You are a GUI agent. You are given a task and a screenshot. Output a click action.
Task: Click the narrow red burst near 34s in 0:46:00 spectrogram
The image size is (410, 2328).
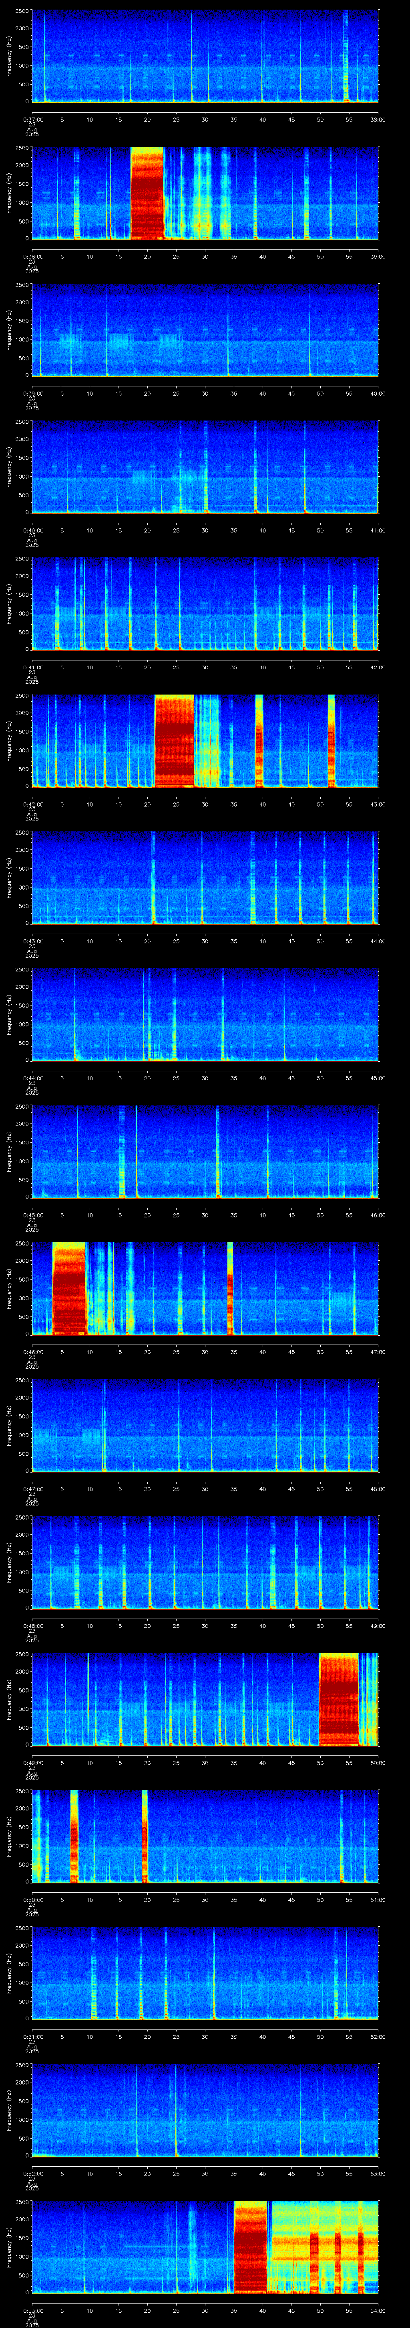230,1288
